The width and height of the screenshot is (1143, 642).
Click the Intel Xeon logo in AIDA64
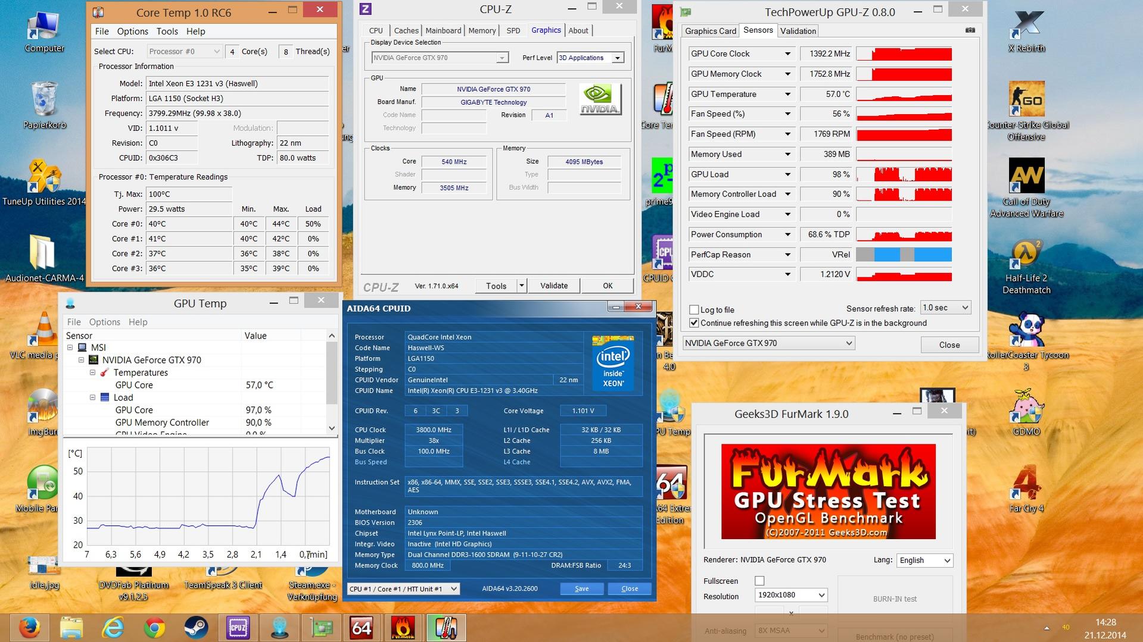[613, 364]
